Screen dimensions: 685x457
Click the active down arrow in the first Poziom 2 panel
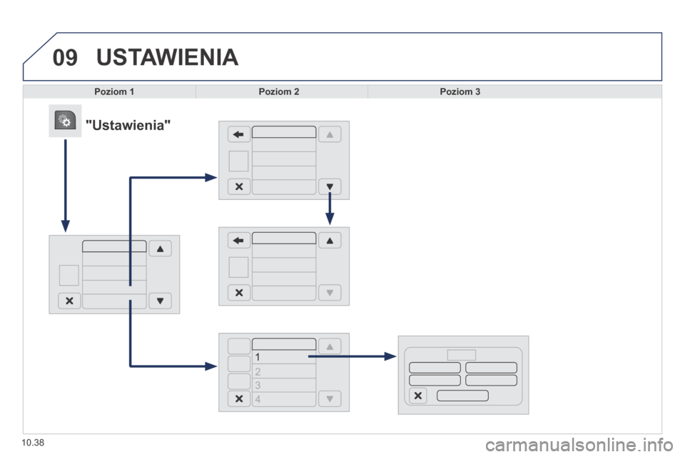[x=330, y=187]
